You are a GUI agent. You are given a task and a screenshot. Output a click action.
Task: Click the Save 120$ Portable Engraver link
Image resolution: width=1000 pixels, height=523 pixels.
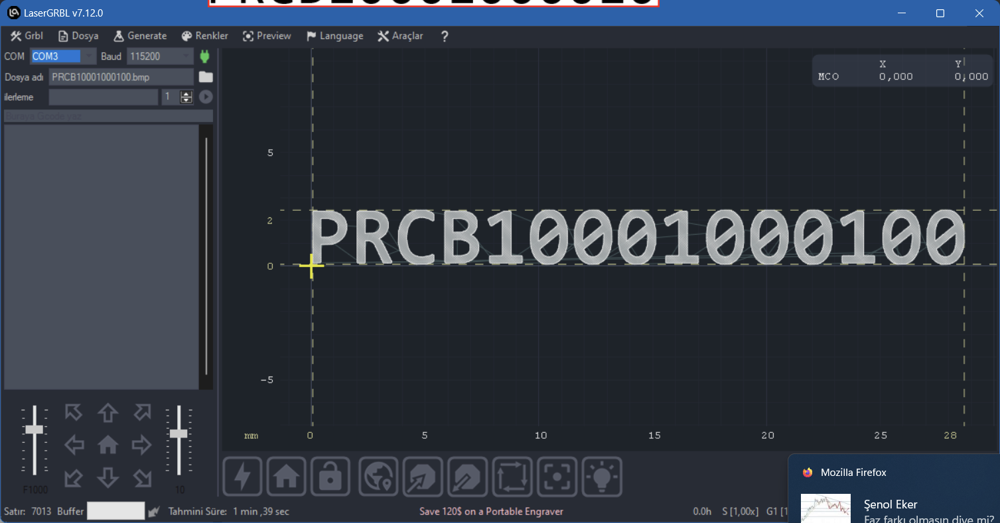coord(491,511)
